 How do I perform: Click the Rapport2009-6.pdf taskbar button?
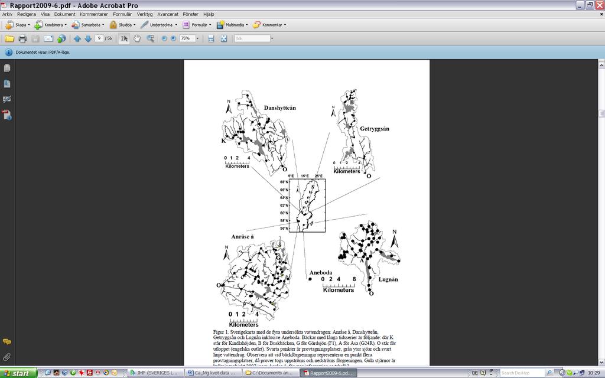click(x=329, y=373)
